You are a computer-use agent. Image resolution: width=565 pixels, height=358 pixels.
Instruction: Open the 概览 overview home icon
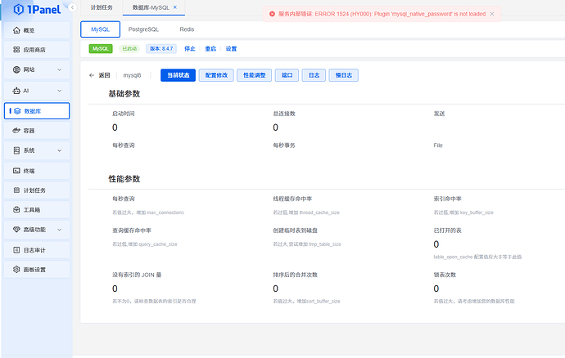point(17,30)
